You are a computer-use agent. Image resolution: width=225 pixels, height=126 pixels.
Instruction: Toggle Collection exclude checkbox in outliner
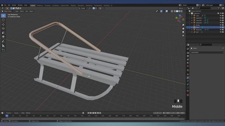click(218, 13)
